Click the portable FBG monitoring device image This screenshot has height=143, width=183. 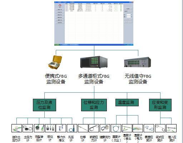55,62
